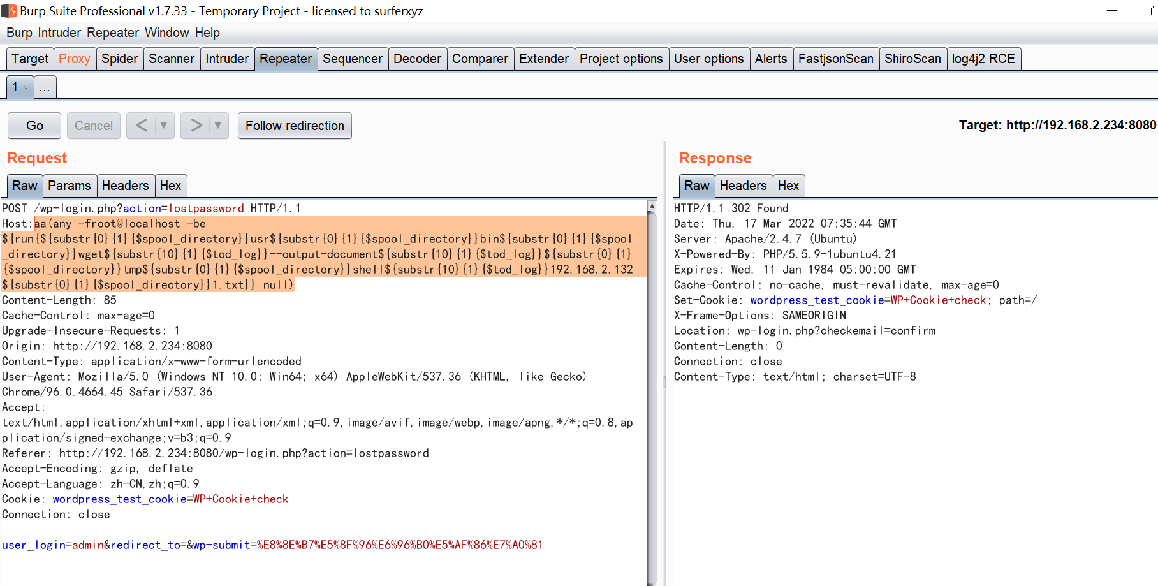Open the Window menu

tap(167, 33)
